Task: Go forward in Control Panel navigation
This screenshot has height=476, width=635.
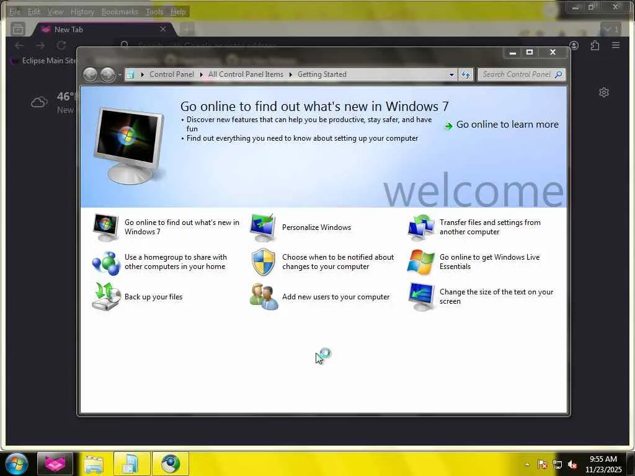Action: click(107, 74)
